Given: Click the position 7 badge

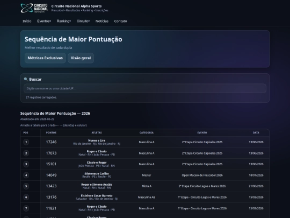Looking at the screenshot, I should [26, 208].
